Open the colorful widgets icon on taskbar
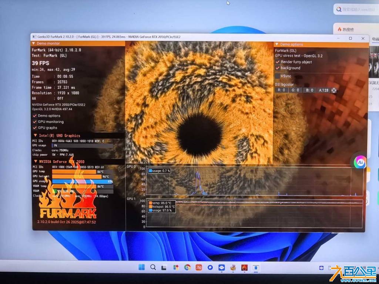379x284 pixels. 176,267
